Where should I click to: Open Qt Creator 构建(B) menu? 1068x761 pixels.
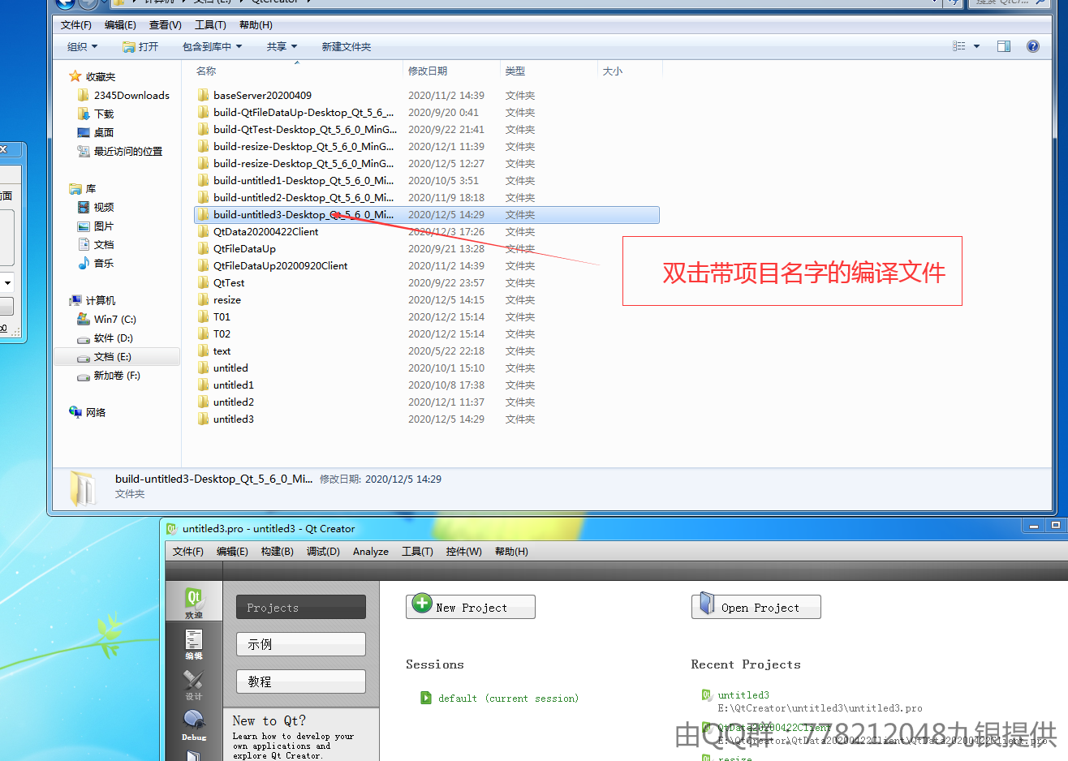click(x=277, y=552)
